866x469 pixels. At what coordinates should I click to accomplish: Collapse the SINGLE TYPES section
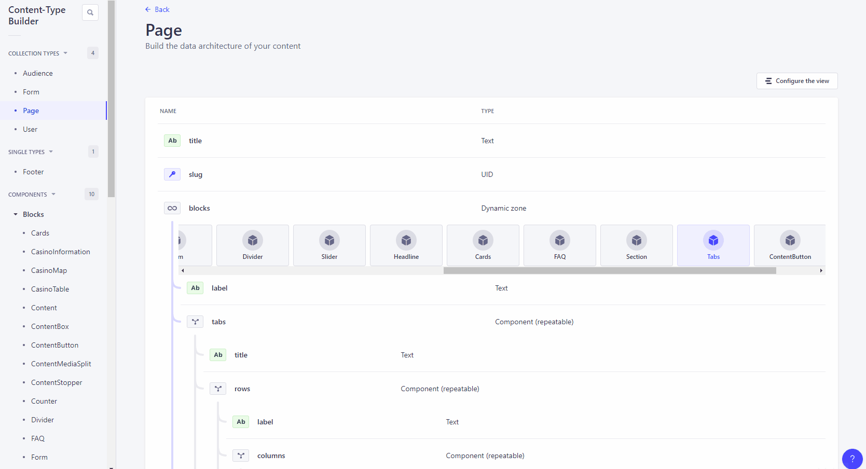pyautogui.click(x=51, y=151)
